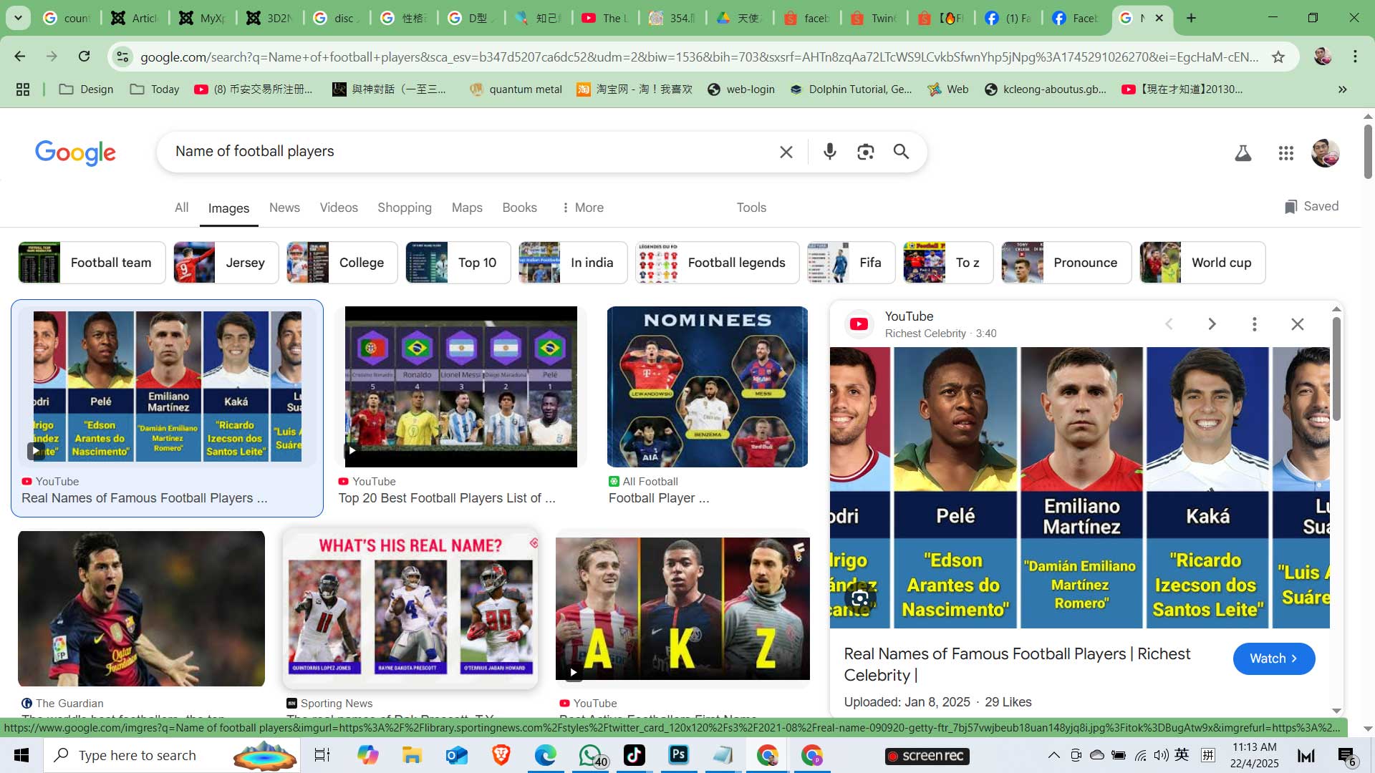Switch to the Maps tab
Screen dimensions: 1375x773
point(467,208)
